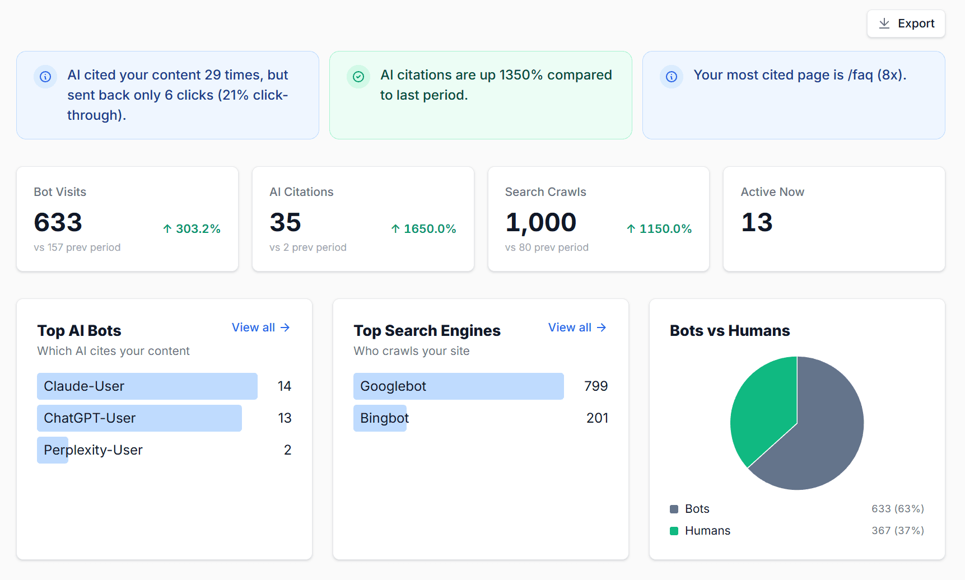
Task: Click the Active Now stat card
Action: tap(833, 219)
